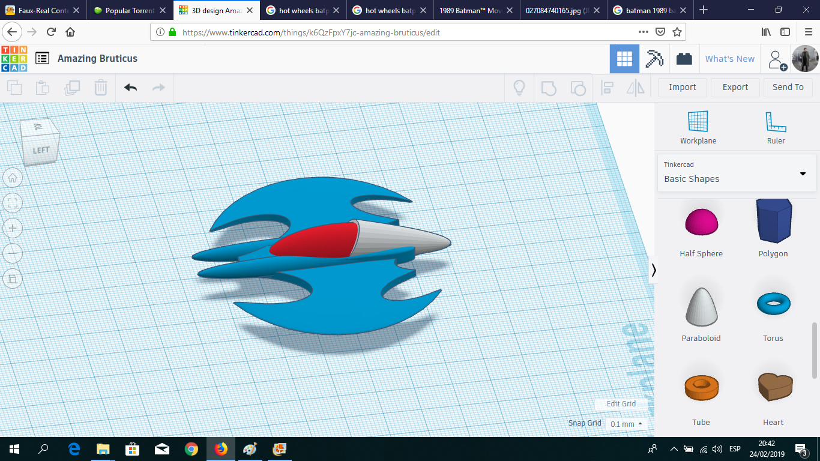Click Fit all in view button

[13, 203]
